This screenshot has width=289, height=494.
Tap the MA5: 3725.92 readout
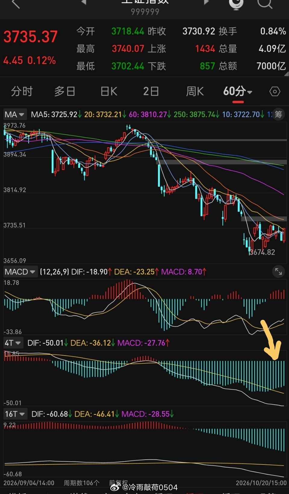tap(56, 114)
